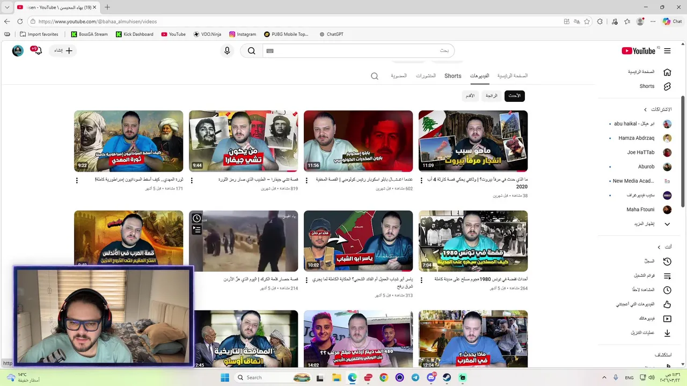
Task: Bookmark this page with the star icon
Action: pyautogui.click(x=587, y=21)
